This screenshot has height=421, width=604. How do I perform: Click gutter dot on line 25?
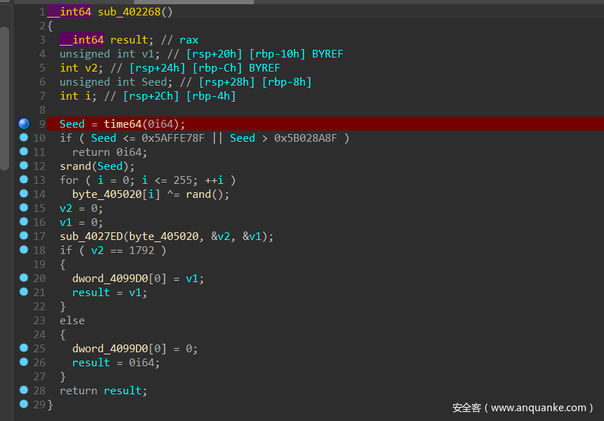24,348
